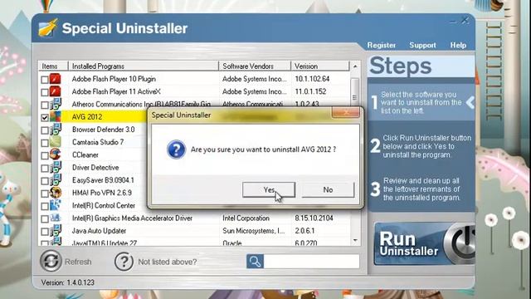Check the Intel(R) Control Center checkbox
Image resolution: width=531 pixels, height=299 pixels.
[45, 206]
